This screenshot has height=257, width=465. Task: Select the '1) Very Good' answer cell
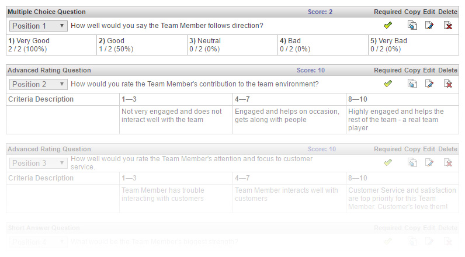point(51,45)
